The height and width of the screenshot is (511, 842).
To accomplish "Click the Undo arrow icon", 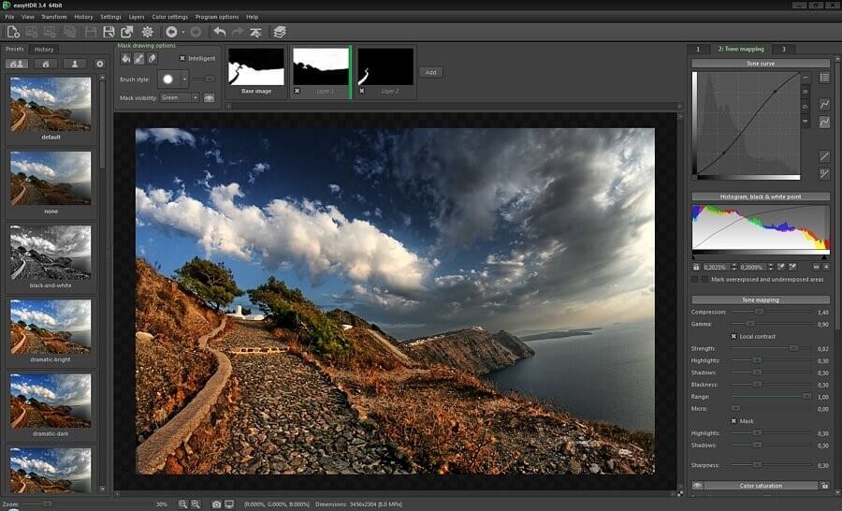I will [x=220, y=32].
